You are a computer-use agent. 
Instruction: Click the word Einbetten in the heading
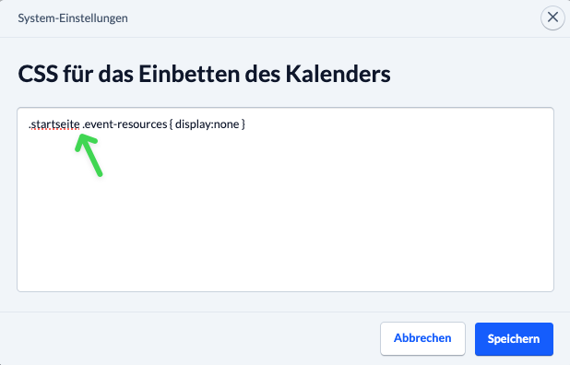tap(189, 74)
